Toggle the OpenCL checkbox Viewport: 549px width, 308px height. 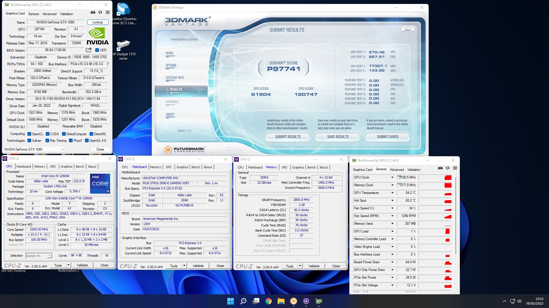tap(29, 134)
